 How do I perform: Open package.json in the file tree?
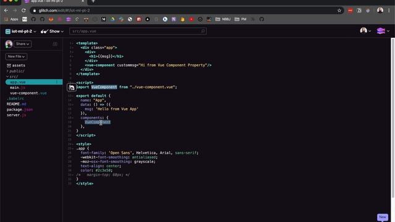click(20, 110)
